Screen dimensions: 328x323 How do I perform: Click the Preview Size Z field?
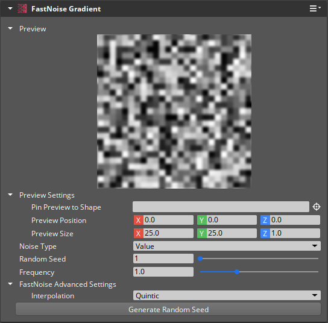pyautogui.click(x=291, y=233)
